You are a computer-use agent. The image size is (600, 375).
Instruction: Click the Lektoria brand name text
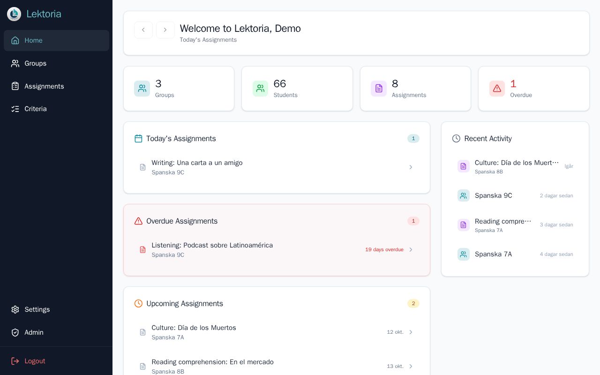click(44, 14)
